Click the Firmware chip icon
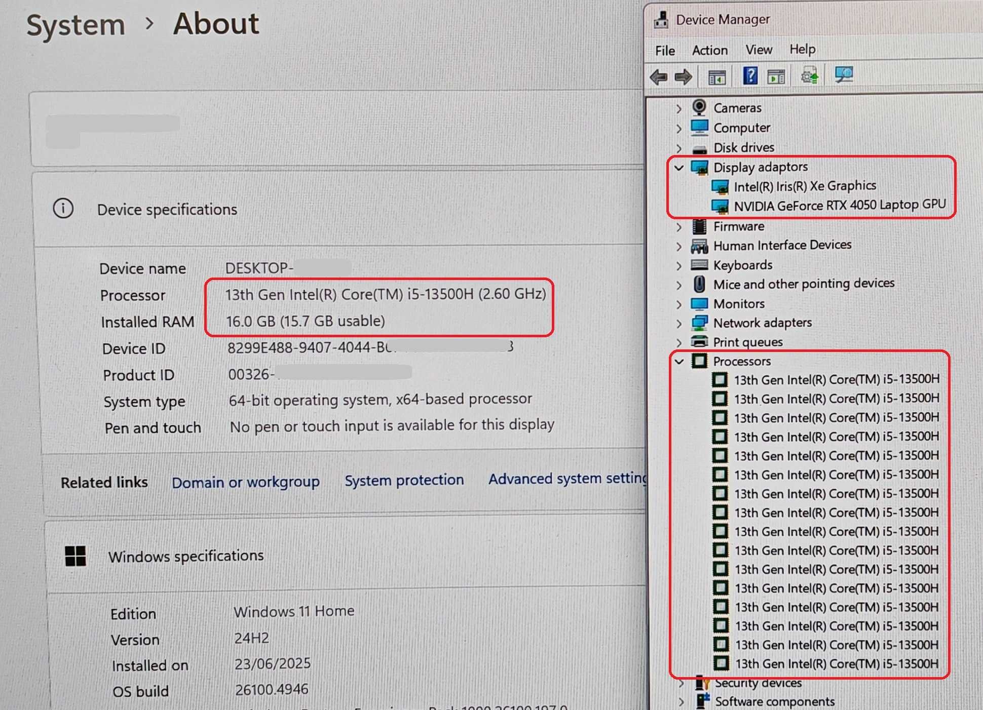Image resolution: width=983 pixels, height=710 pixels. [699, 226]
